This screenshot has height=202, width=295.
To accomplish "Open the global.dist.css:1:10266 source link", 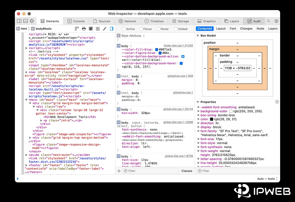I will (178, 122).
